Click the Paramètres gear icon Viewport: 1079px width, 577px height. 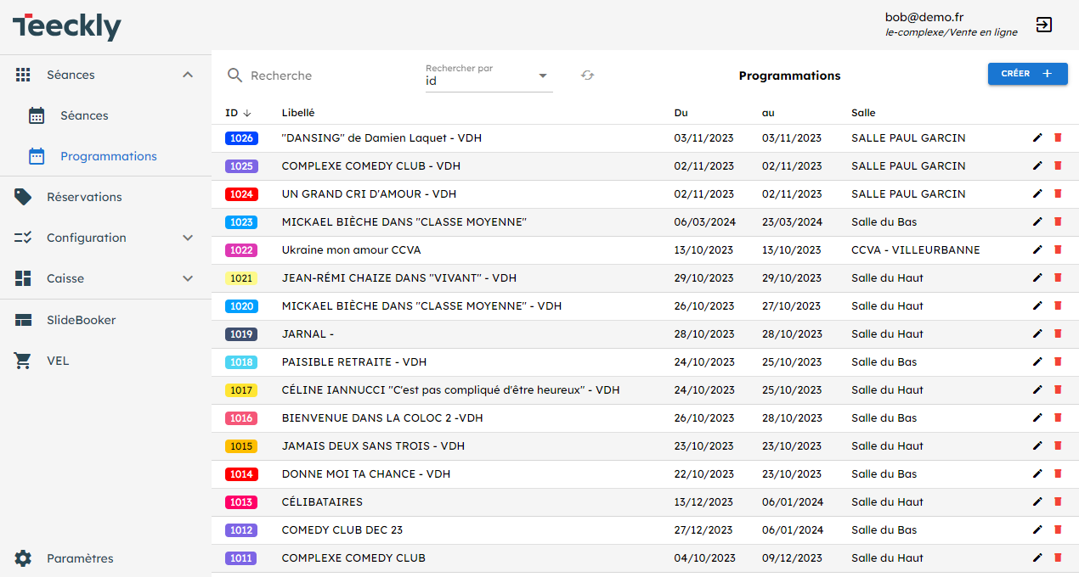click(x=23, y=558)
